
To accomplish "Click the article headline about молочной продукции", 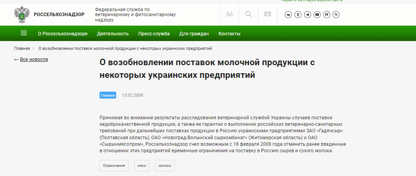I will click(x=207, y=69).
